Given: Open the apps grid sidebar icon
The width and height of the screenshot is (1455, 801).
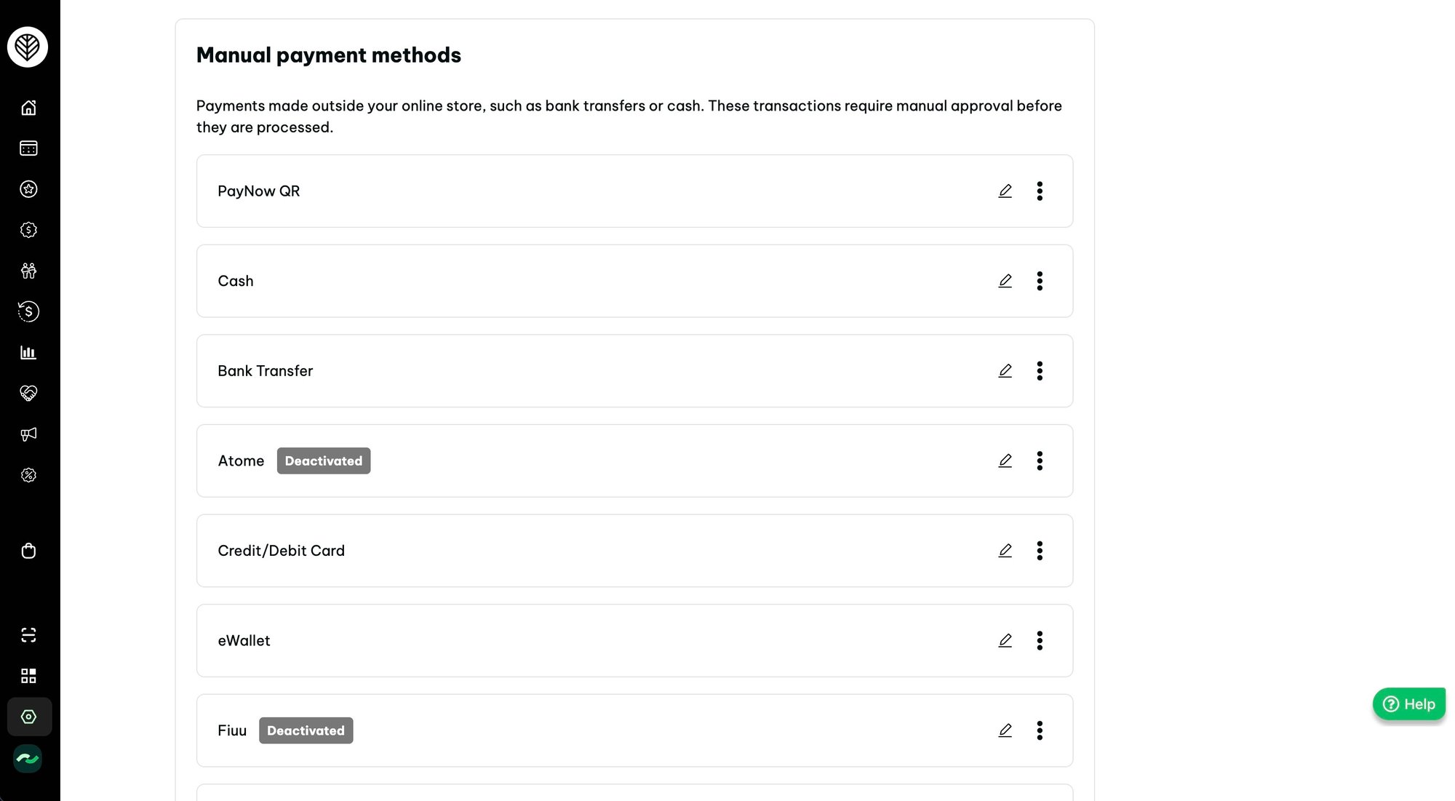Looking at the screenshot, I should (28, 676).
